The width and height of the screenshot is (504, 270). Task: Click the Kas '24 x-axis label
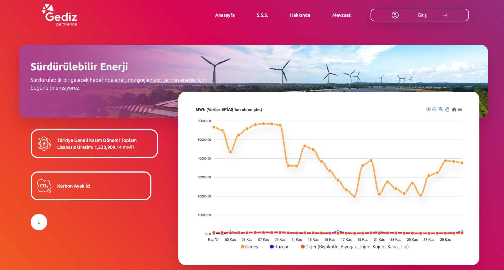[x=214, y=240]
